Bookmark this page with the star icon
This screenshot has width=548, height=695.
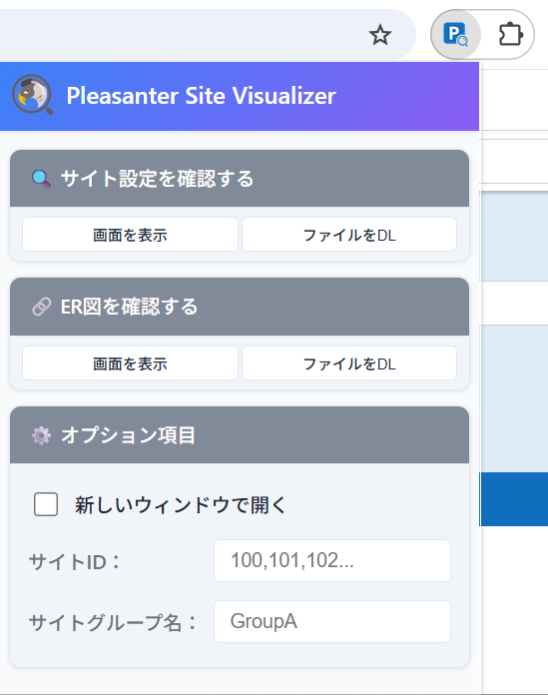coord(380,35)
